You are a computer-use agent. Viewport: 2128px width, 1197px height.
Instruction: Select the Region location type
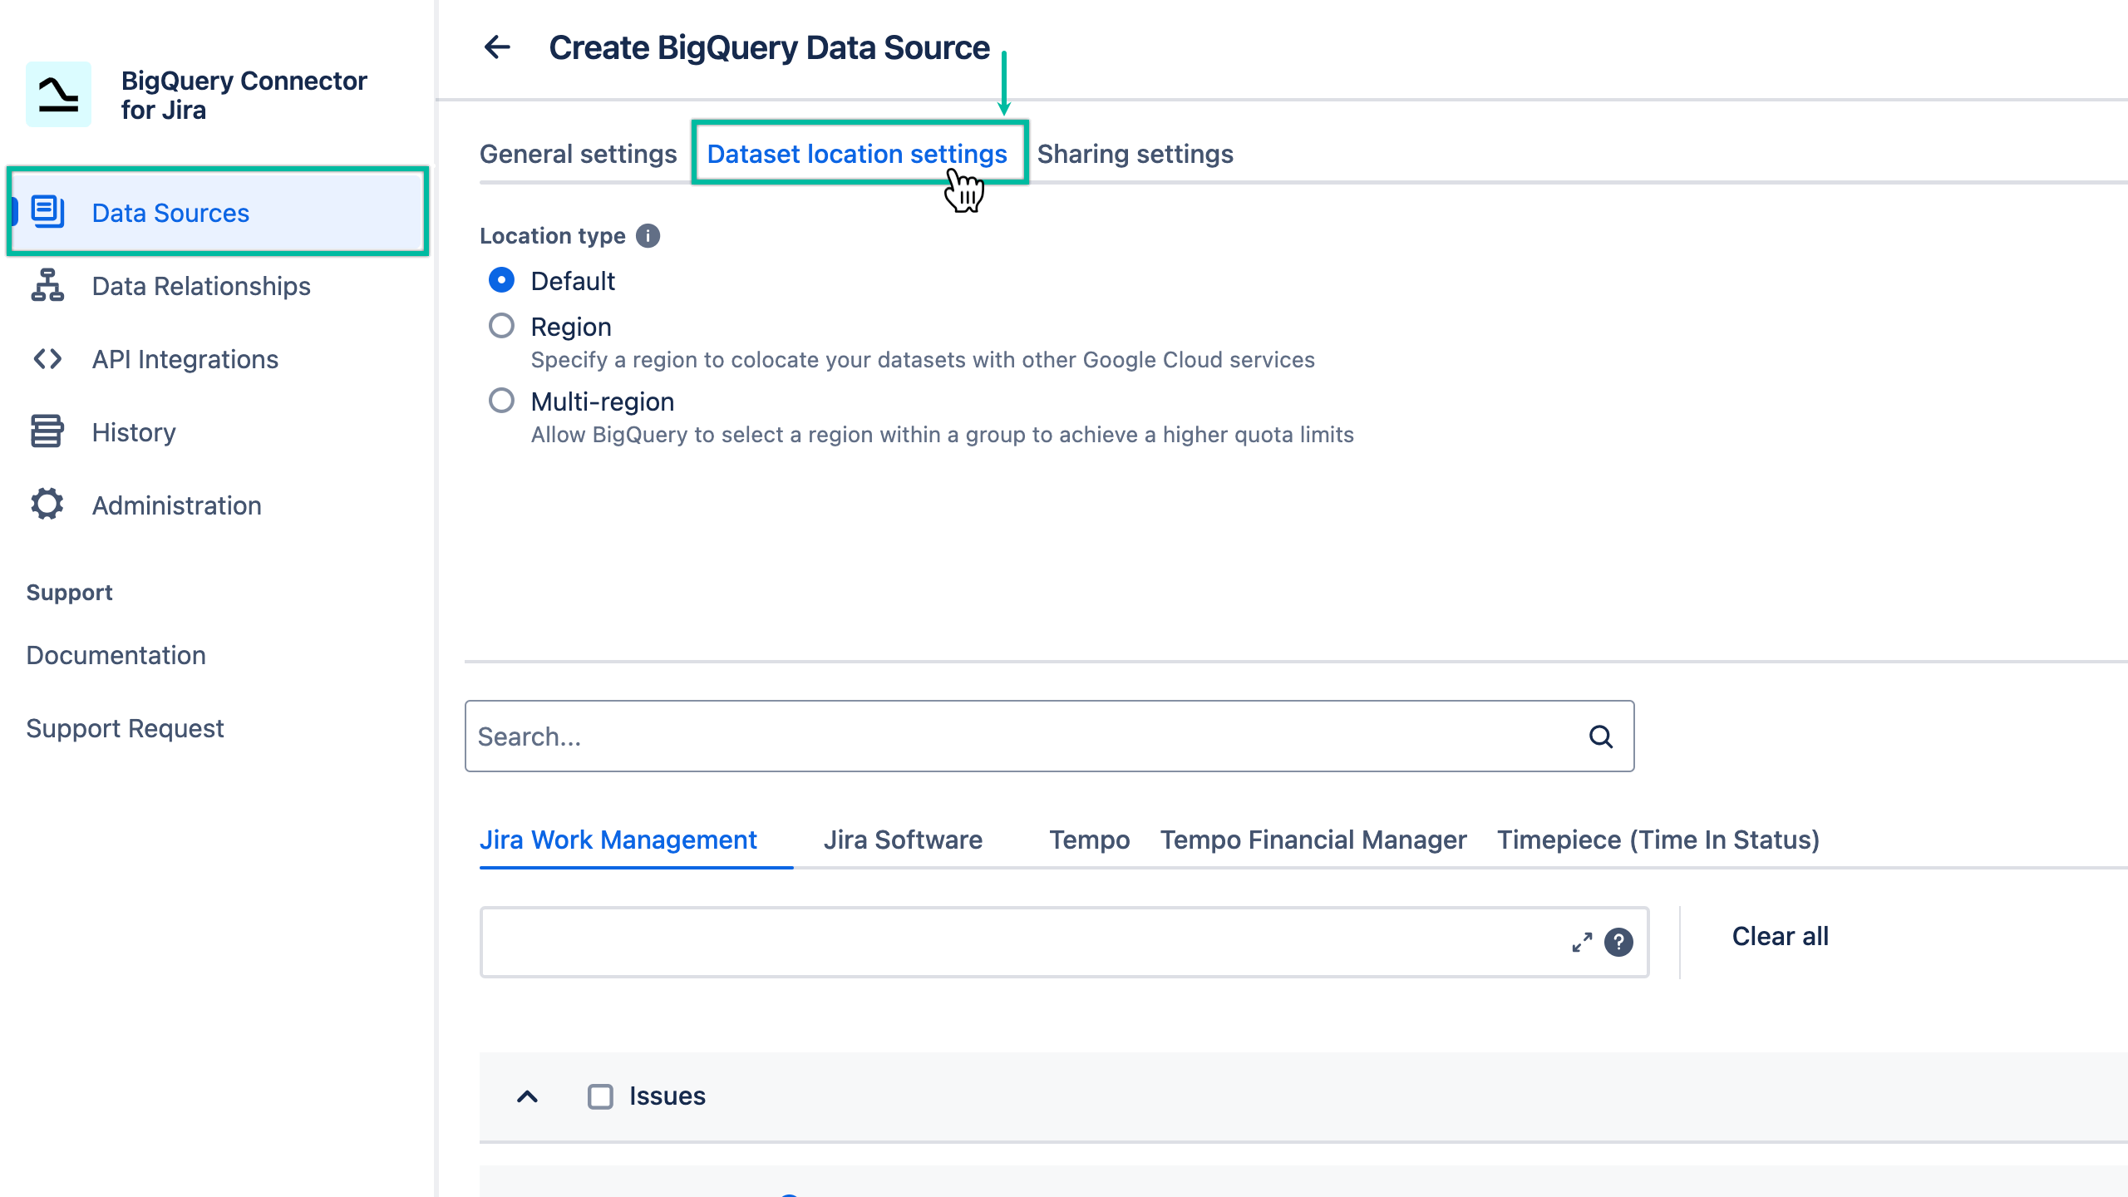(501, 327)
